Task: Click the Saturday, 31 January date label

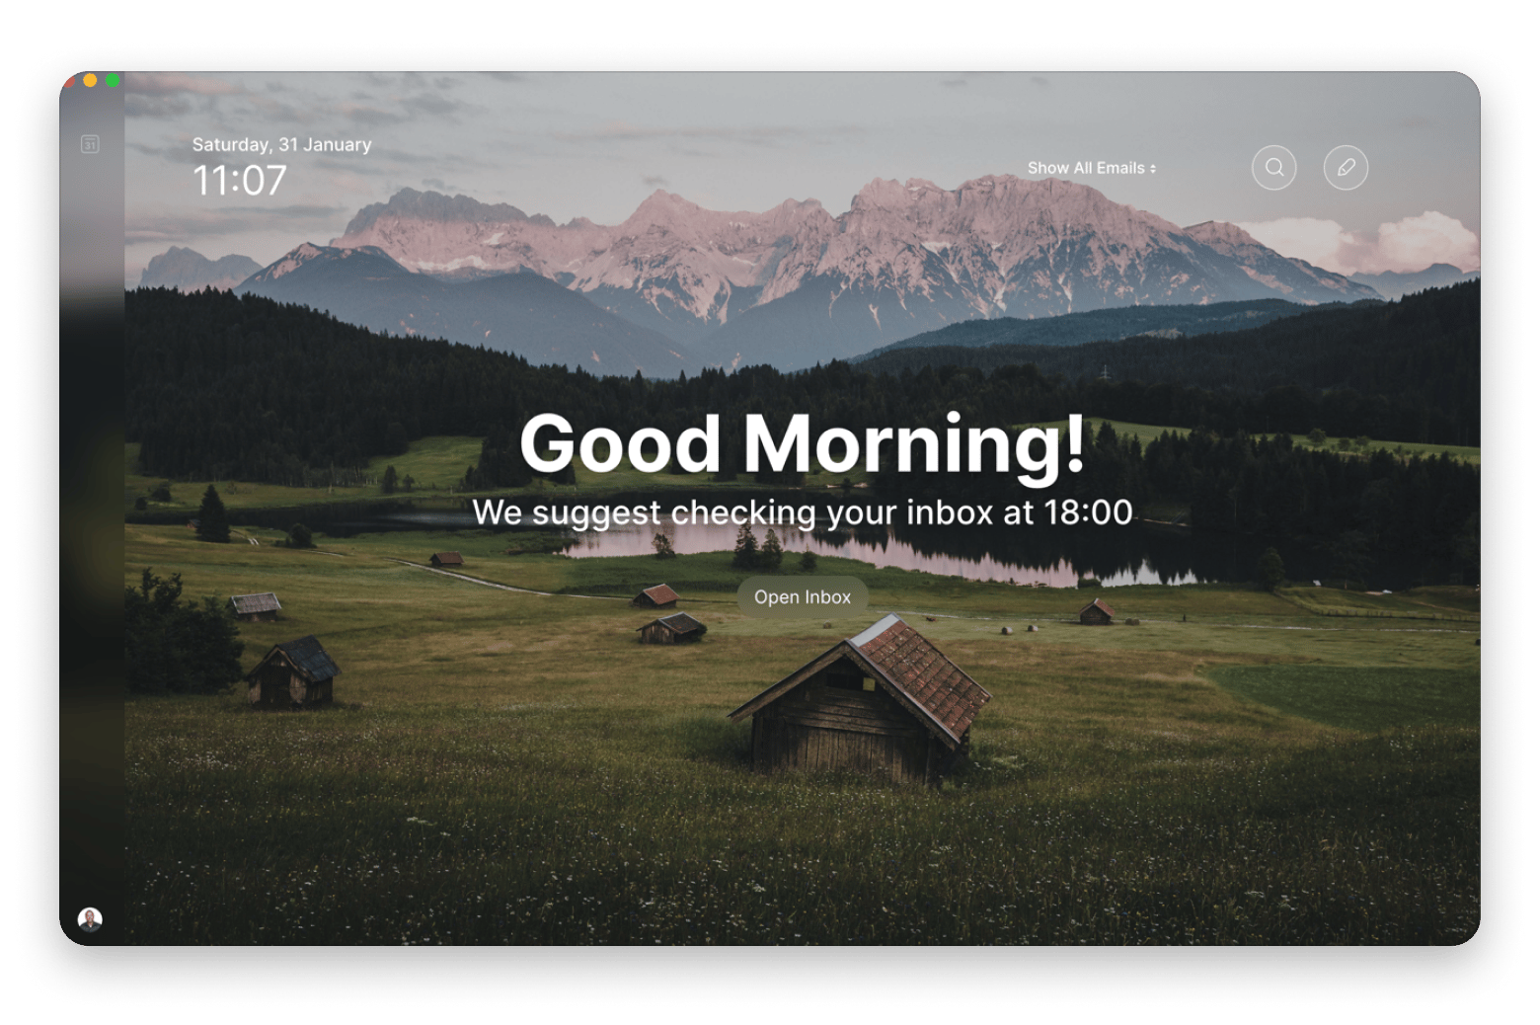Action: pos(281,143)
